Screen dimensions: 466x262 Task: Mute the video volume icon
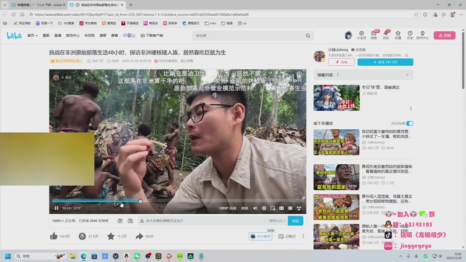(255, 208)
